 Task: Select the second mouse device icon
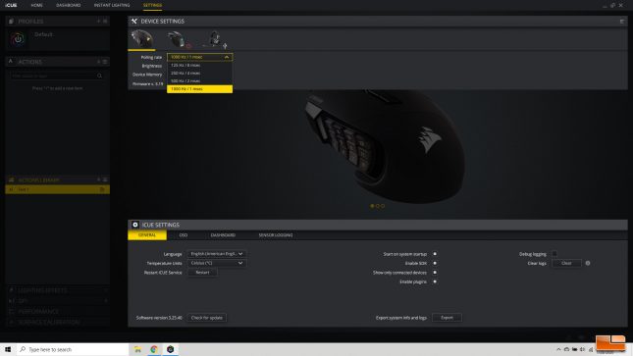[x=177, y=39]
